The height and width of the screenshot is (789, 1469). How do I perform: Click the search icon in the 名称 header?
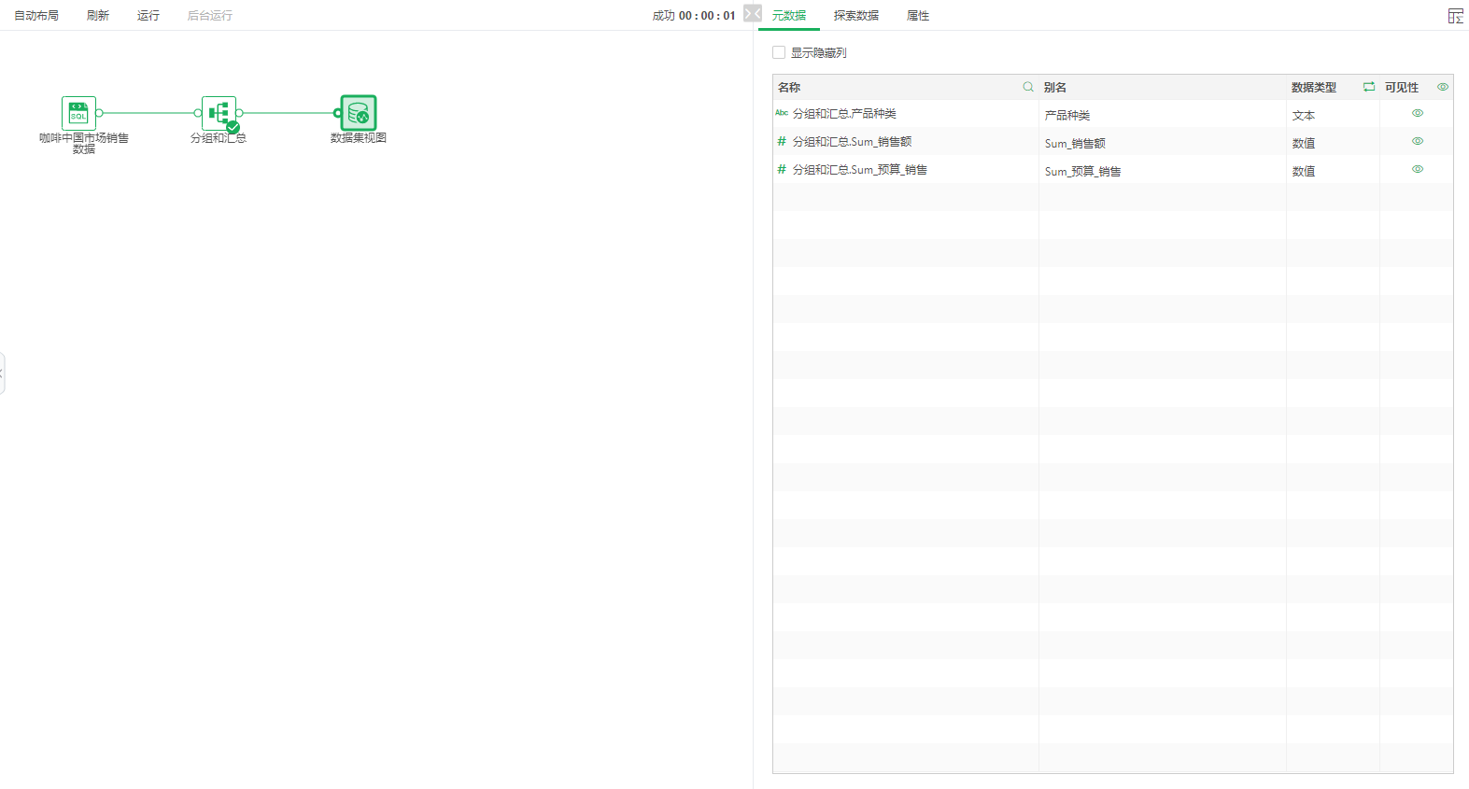[x=1028, y=87]
